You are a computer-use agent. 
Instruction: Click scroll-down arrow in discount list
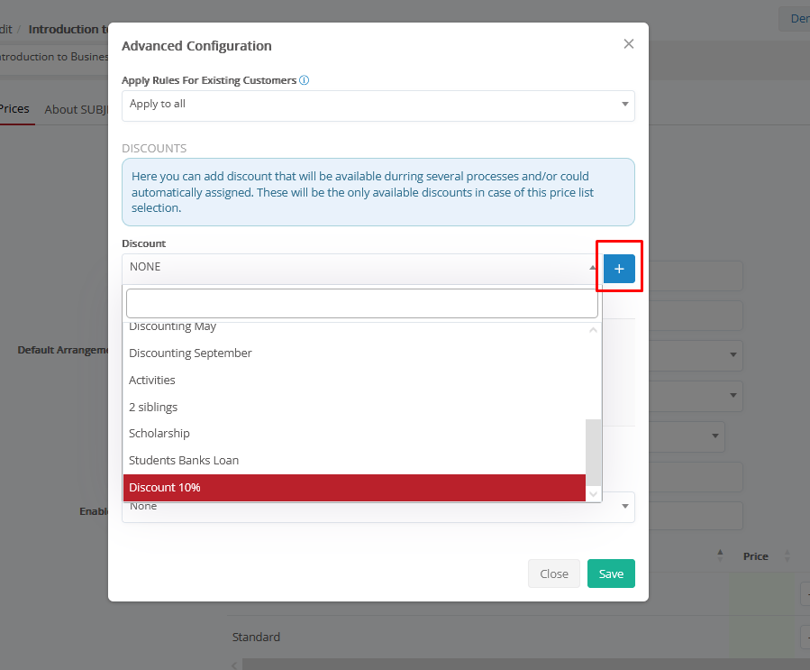tap(593, 494)
